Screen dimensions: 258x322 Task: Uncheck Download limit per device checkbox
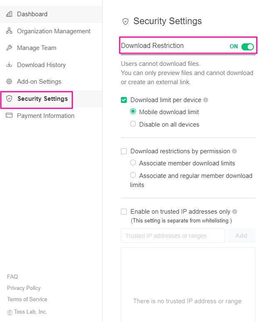click(124, 100)
